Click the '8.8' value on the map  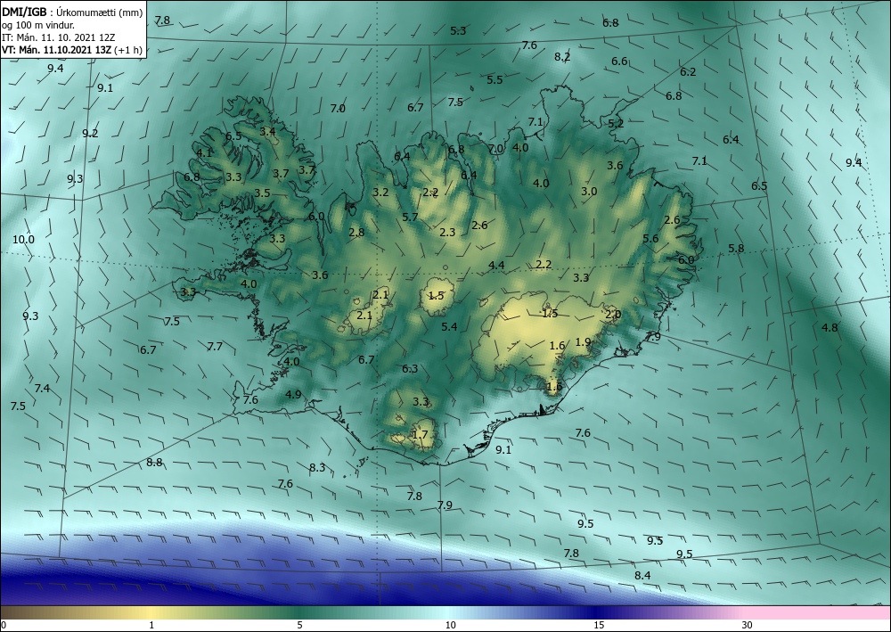[154, 463]
